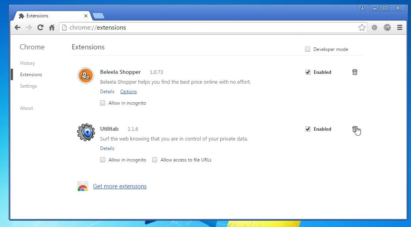411x227 pixels.
Task: Open Details for Utilitab
Action: click(107, 148)
